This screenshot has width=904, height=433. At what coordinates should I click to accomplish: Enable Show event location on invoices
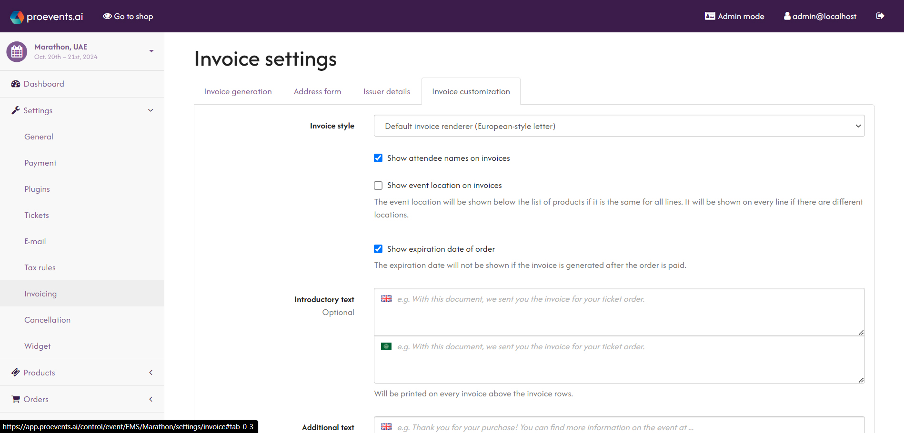pyautogui.click(x=378, y=185)
